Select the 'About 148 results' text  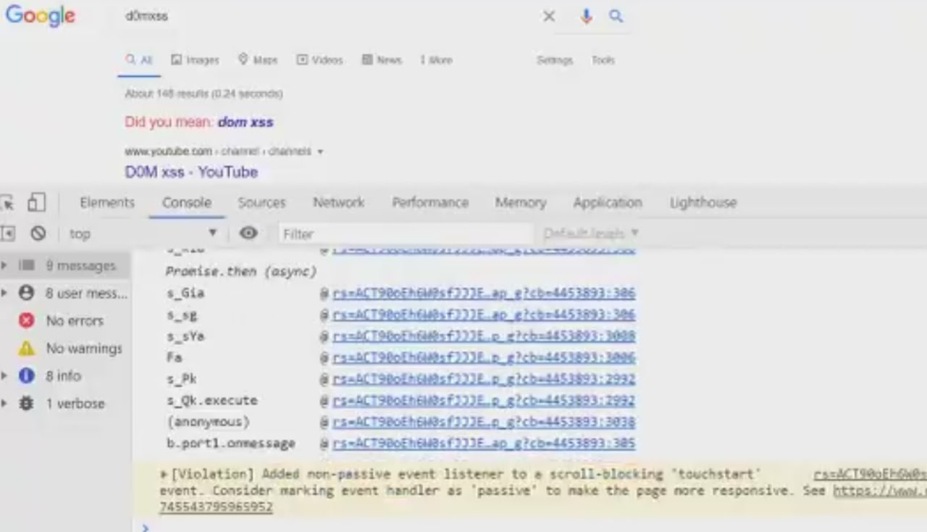point(204,93)
